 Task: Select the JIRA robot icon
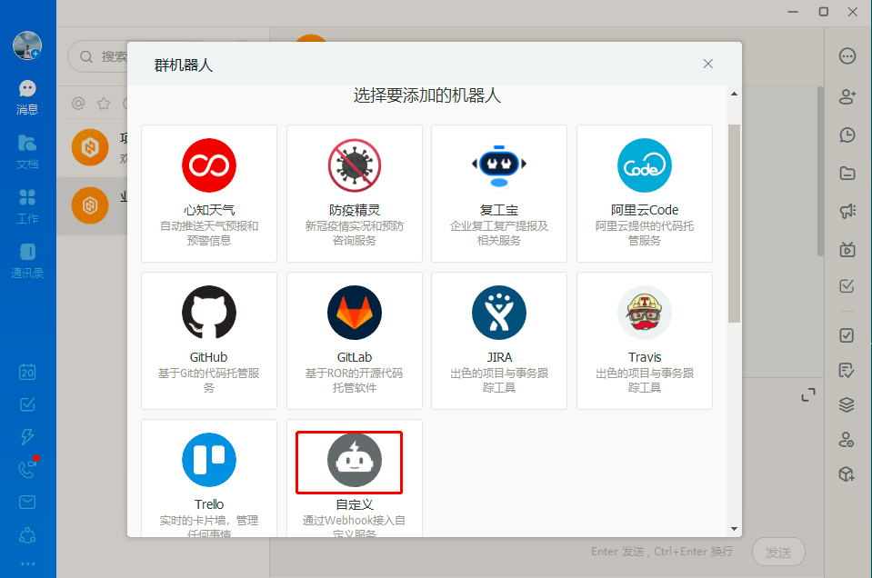pyautogui.click(x=499, y=313)
